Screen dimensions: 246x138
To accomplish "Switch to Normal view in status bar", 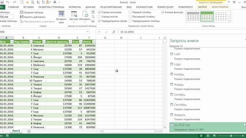I will [x=201, y=136].
